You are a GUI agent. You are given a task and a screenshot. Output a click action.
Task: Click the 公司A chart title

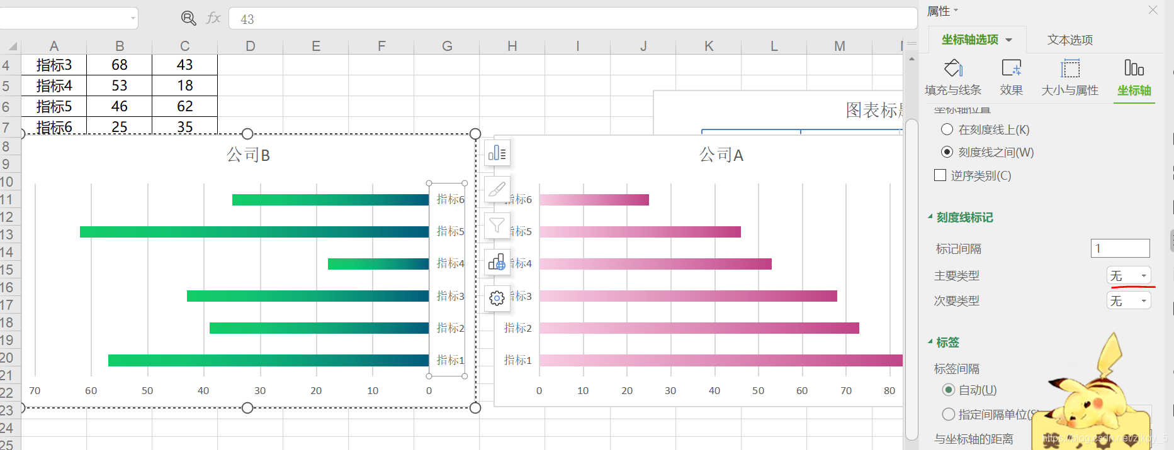pos(721,155)
